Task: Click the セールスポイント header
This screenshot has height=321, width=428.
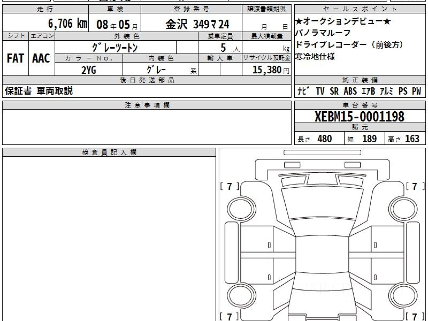Action: tap(360, 9)
